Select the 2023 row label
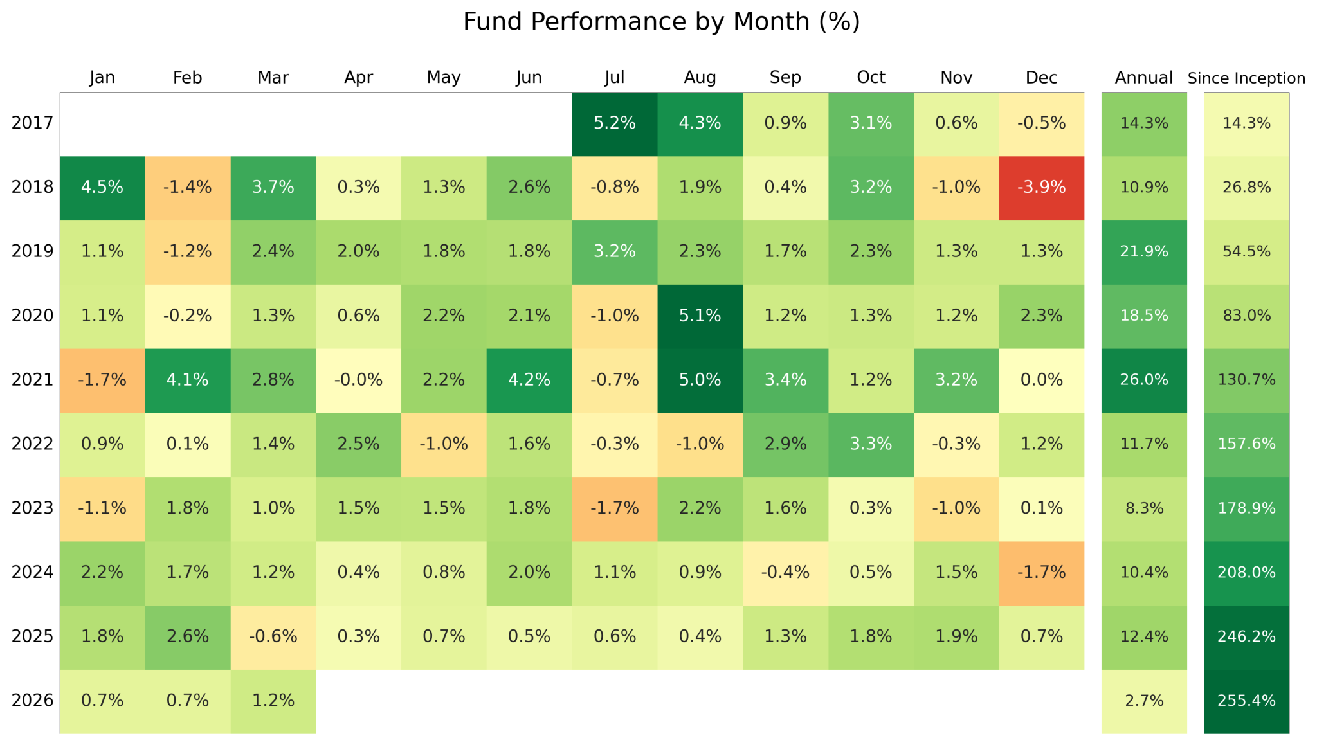The width and height of the screenshot is (1317, 745). (x=32, y=508)
